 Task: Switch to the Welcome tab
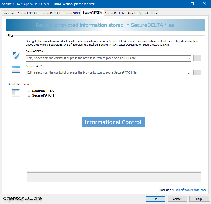click(x=9, y=13)
